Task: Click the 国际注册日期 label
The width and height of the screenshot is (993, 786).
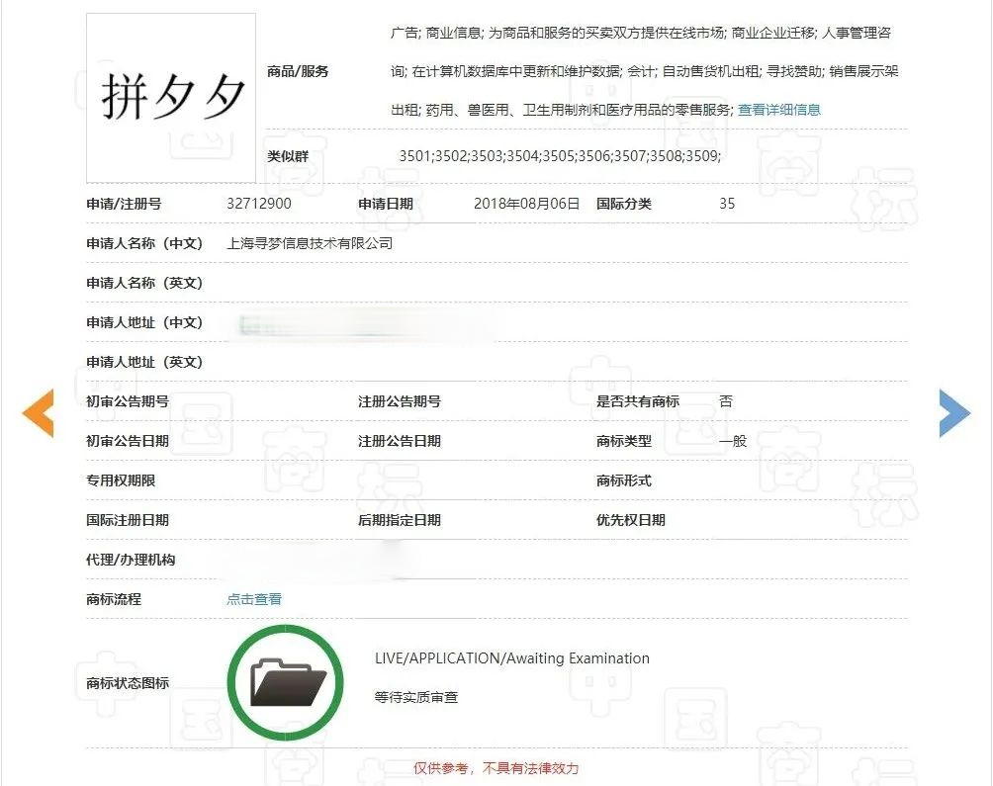Action: (x=128, y=520)
